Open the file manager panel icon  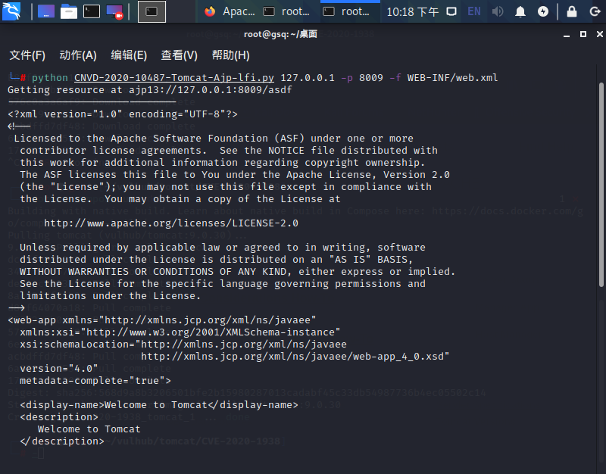[69, 11]
